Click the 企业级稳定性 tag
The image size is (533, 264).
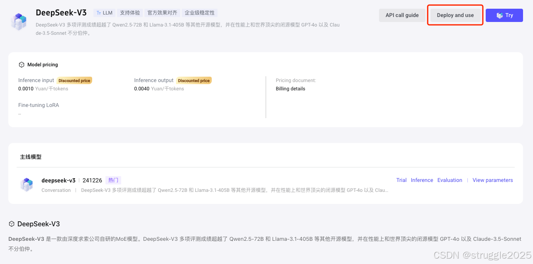pos(200,13)
